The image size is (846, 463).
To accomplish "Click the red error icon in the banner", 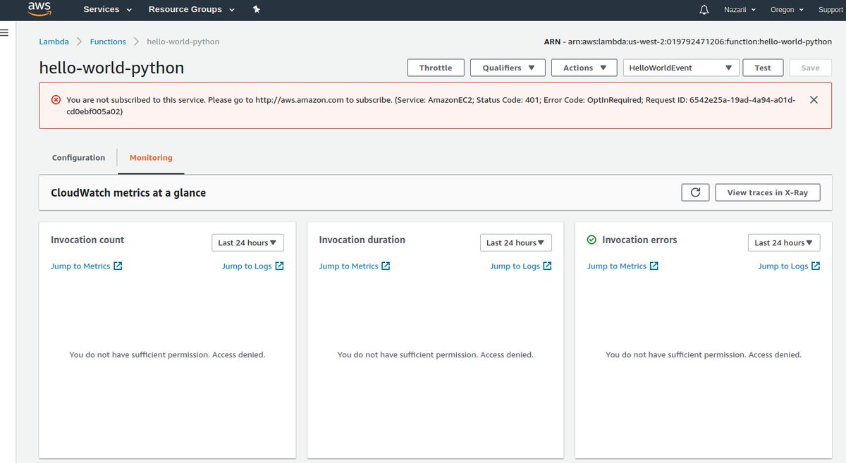I will click(56, 100).
